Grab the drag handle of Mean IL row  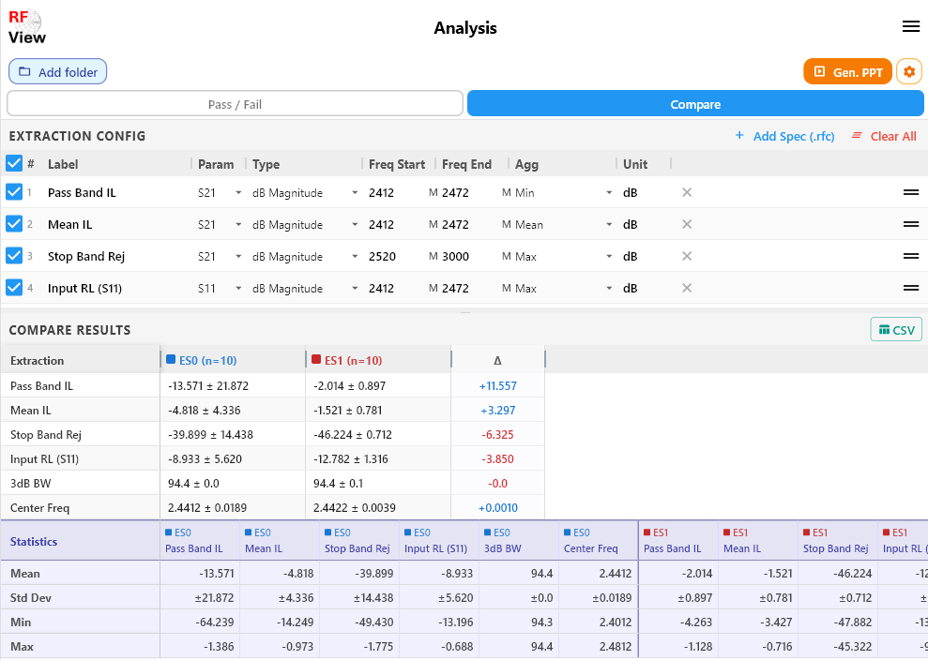(x=911, y=224)
